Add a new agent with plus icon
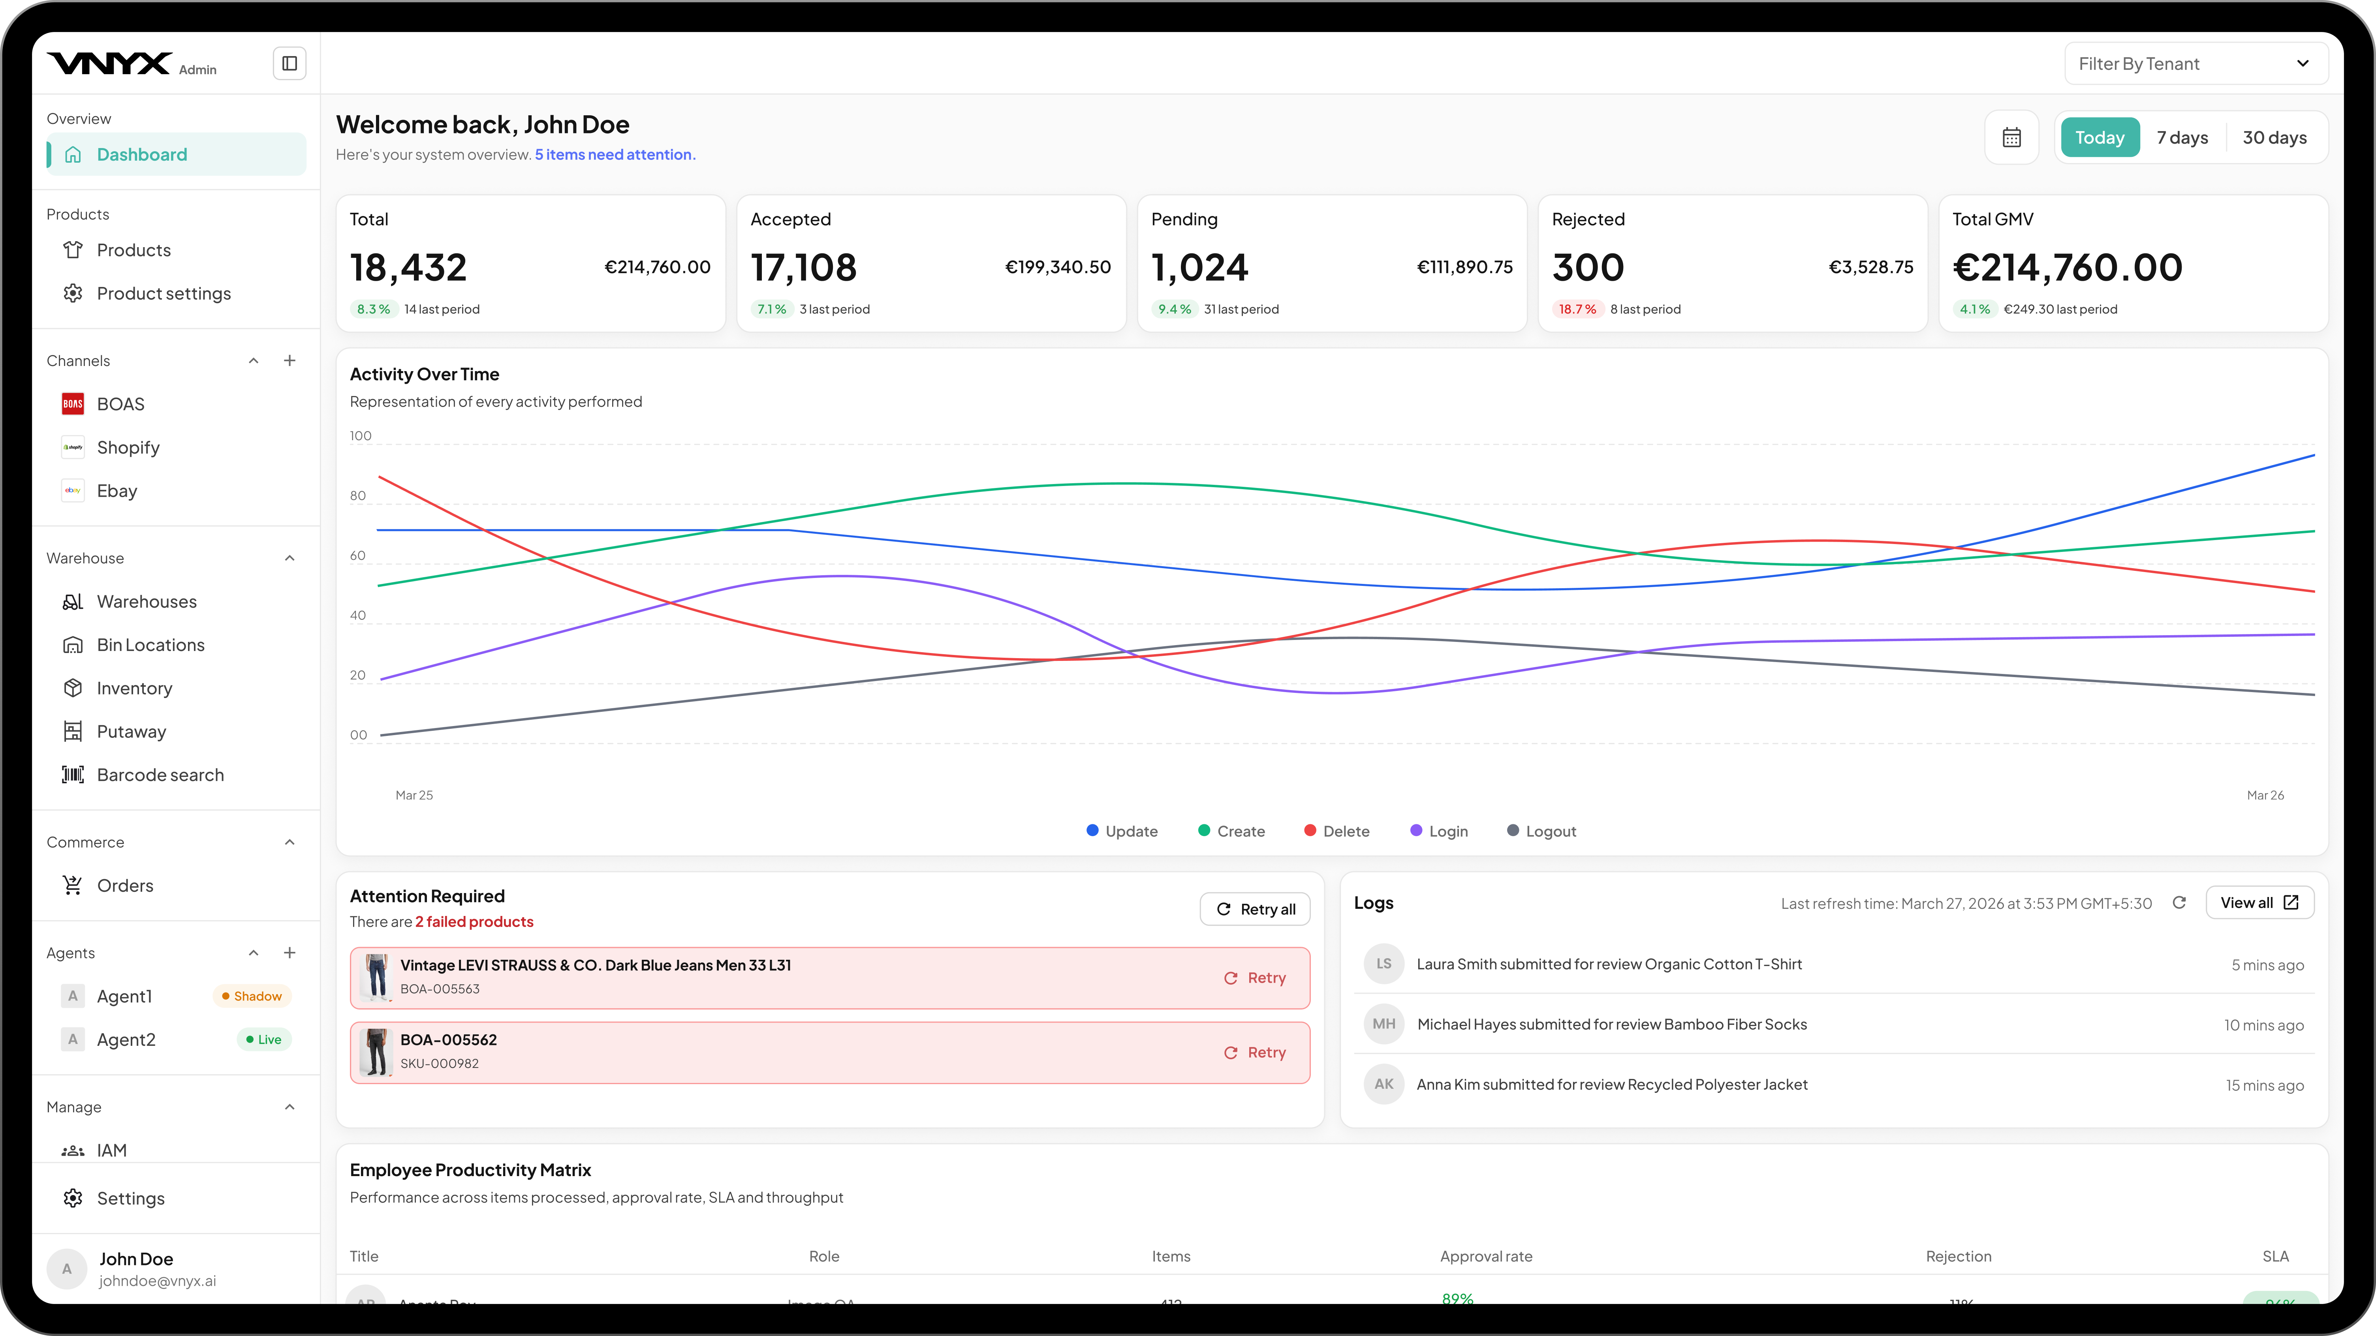Viewport: 2376px width, 1336px height. point(289,952)
